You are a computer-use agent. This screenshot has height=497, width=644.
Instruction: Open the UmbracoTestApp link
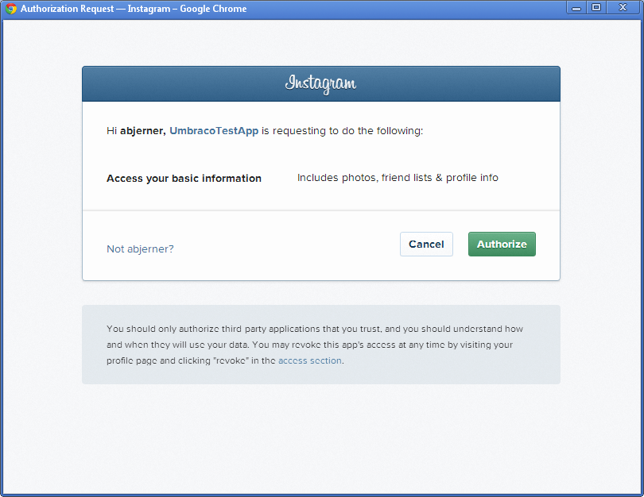214,131
